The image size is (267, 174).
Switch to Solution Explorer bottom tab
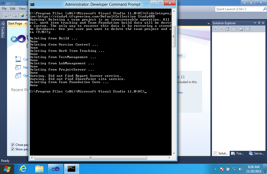click(221, 153)
